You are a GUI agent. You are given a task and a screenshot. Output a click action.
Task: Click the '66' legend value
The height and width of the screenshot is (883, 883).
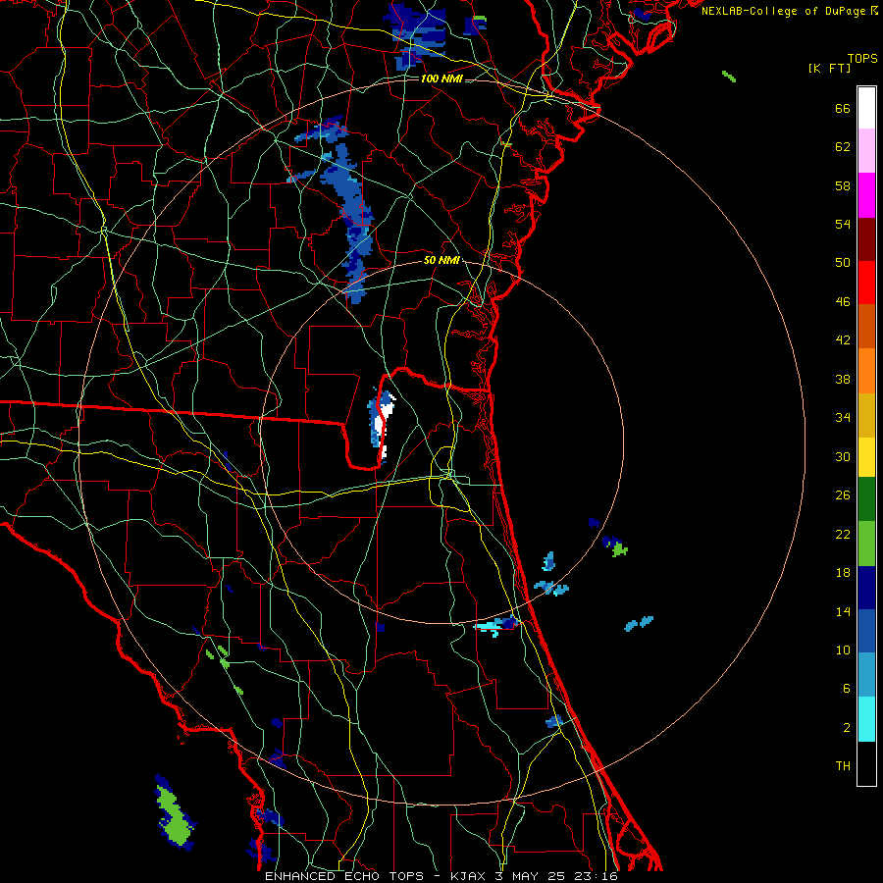click(x=843, y=108)
